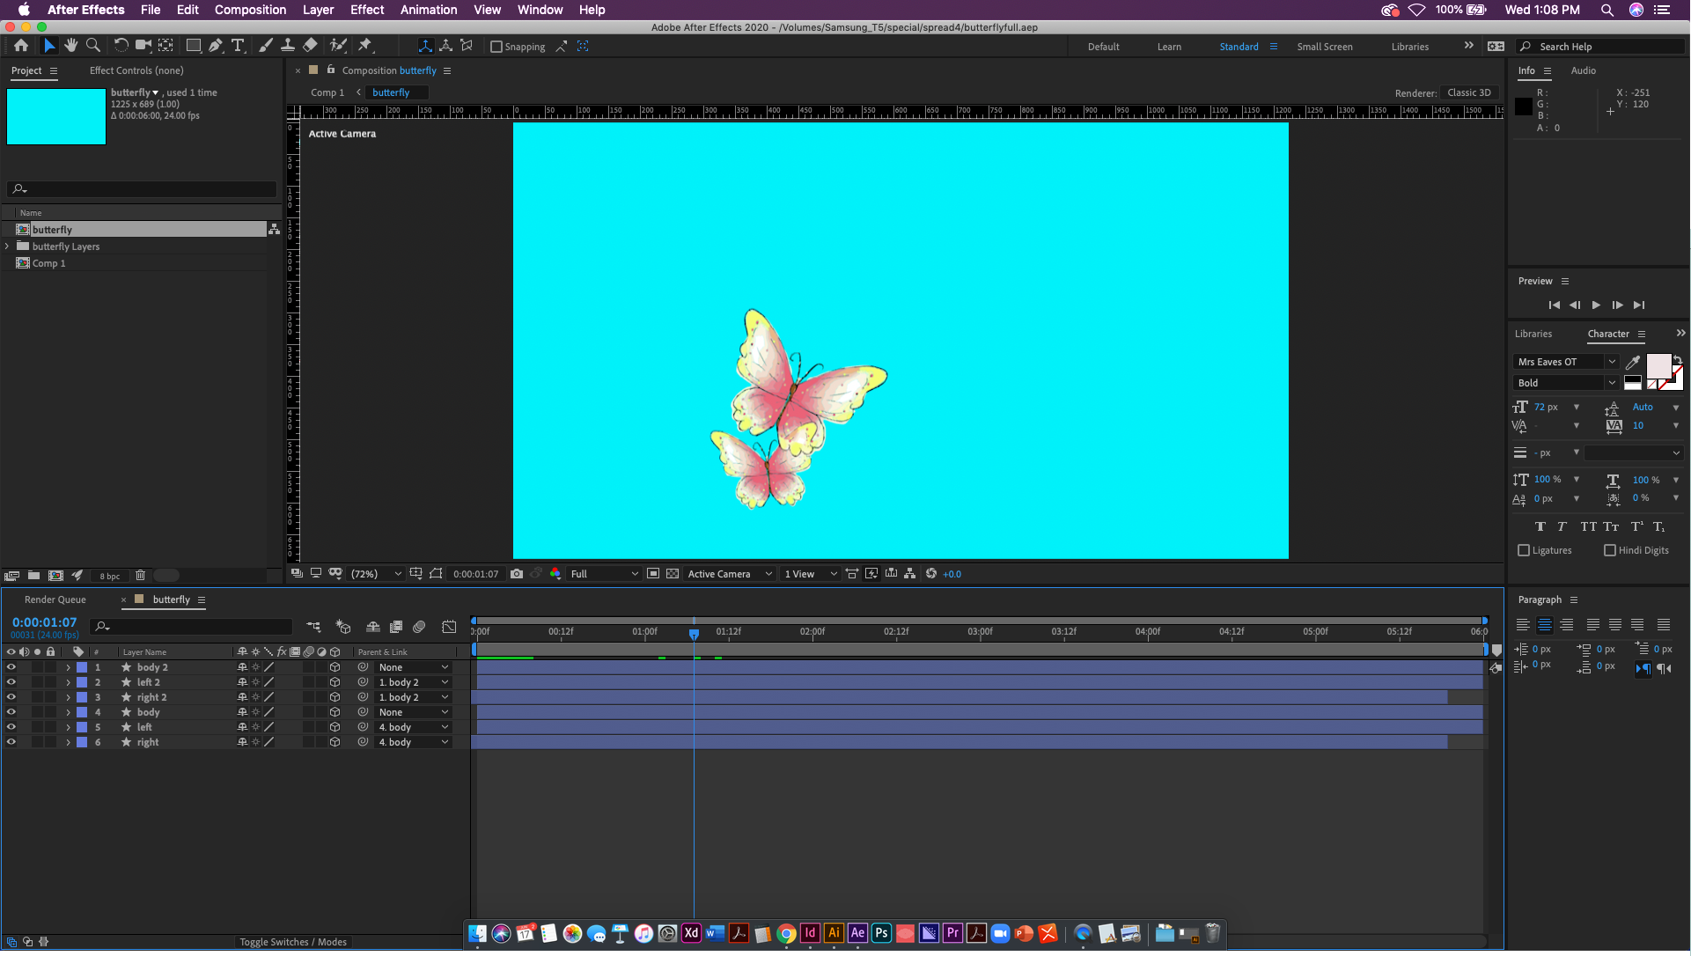The image size is (1691, 956).
Task: Open the Animation menu
Action: [429, 10]
